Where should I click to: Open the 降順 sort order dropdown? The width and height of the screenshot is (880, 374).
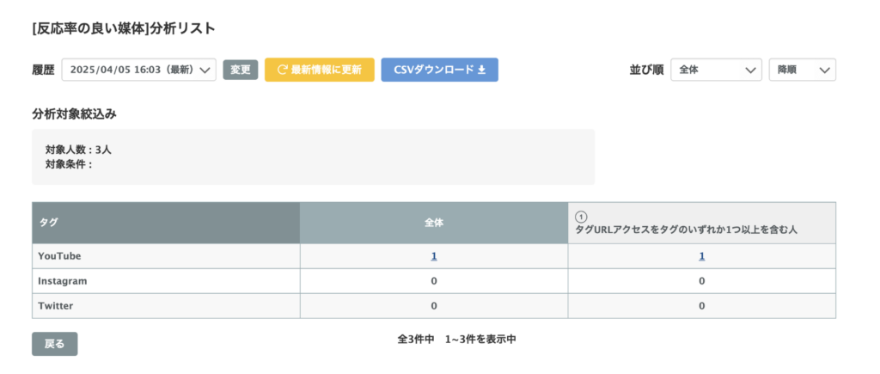point(803,70)
